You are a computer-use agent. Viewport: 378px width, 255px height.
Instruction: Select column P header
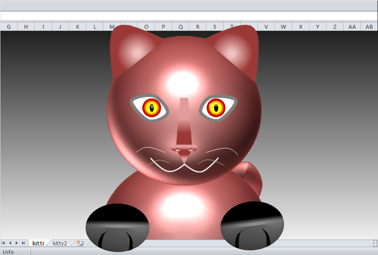pyautogui.click(x=163, y=27)
